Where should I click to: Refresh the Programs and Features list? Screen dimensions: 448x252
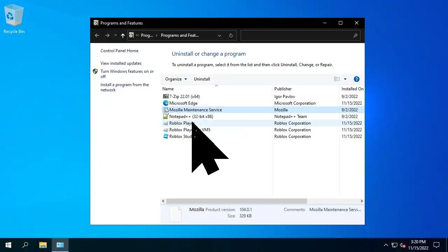[231, 35]
